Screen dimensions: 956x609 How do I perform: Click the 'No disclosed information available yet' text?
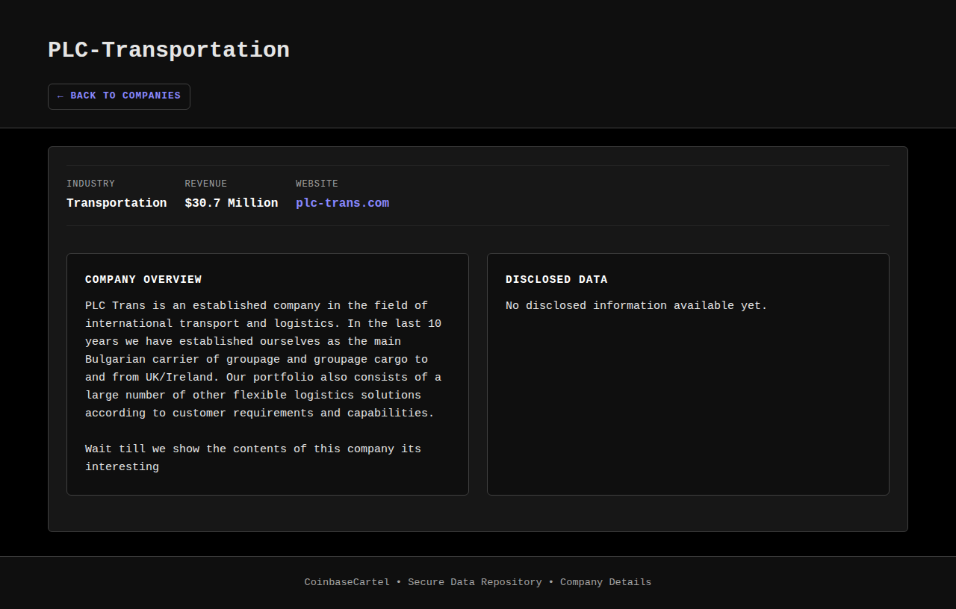pyautogui.click(x=636, y=306)
